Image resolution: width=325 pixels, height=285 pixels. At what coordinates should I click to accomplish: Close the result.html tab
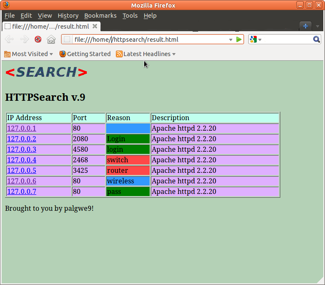tap(95, 26)
